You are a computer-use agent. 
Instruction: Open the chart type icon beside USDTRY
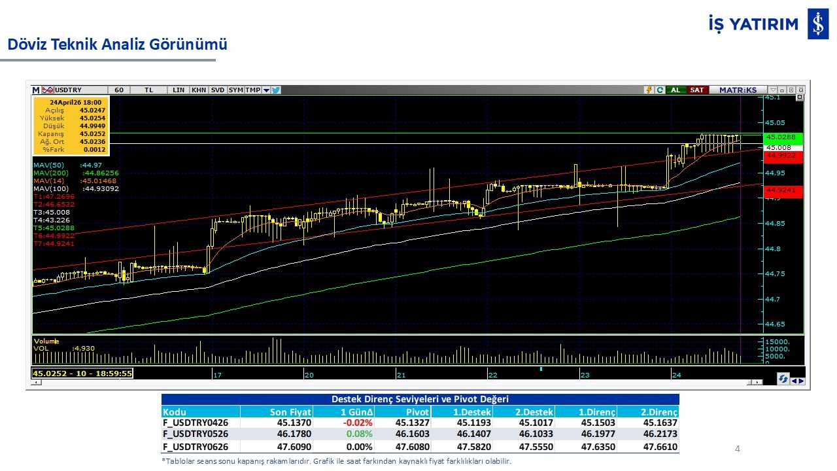48,90
